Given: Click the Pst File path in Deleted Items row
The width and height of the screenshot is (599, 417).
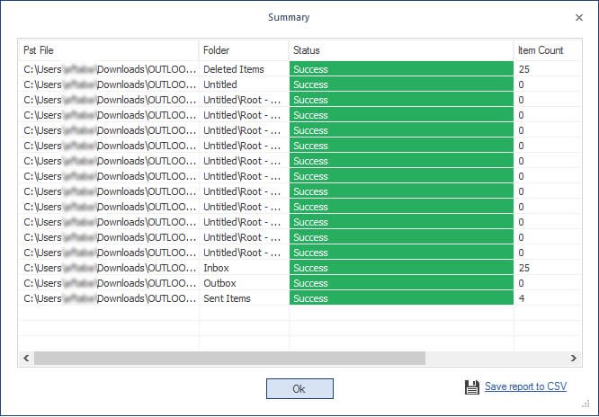Looking at the screenshot, I should pos(110,69).
